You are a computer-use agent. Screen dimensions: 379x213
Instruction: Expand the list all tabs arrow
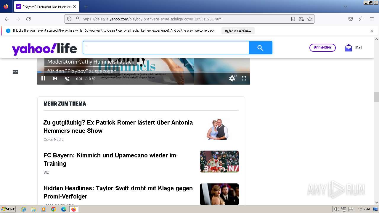(345, 7)
